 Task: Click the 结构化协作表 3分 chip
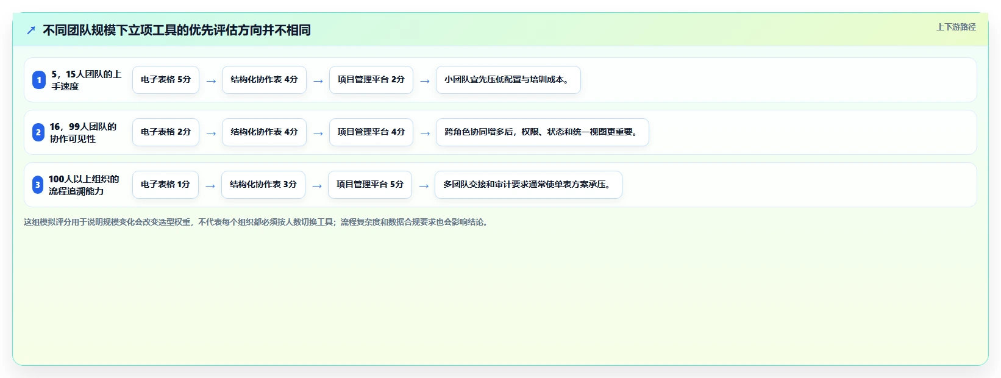point(263,185)
